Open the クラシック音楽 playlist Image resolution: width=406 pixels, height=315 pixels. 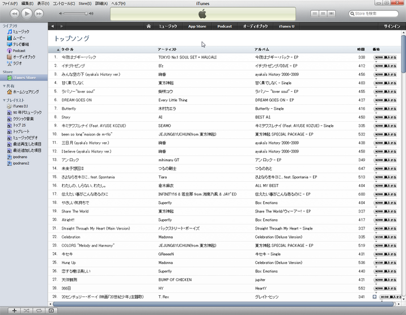click(x=24, y=119)
